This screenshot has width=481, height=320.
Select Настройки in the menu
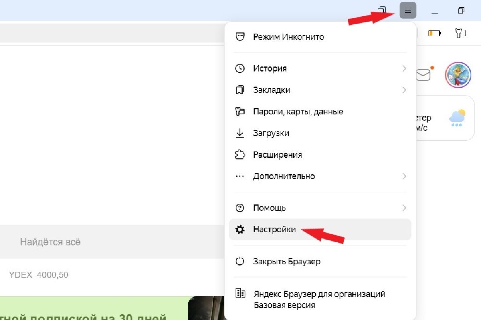(275, 229)
